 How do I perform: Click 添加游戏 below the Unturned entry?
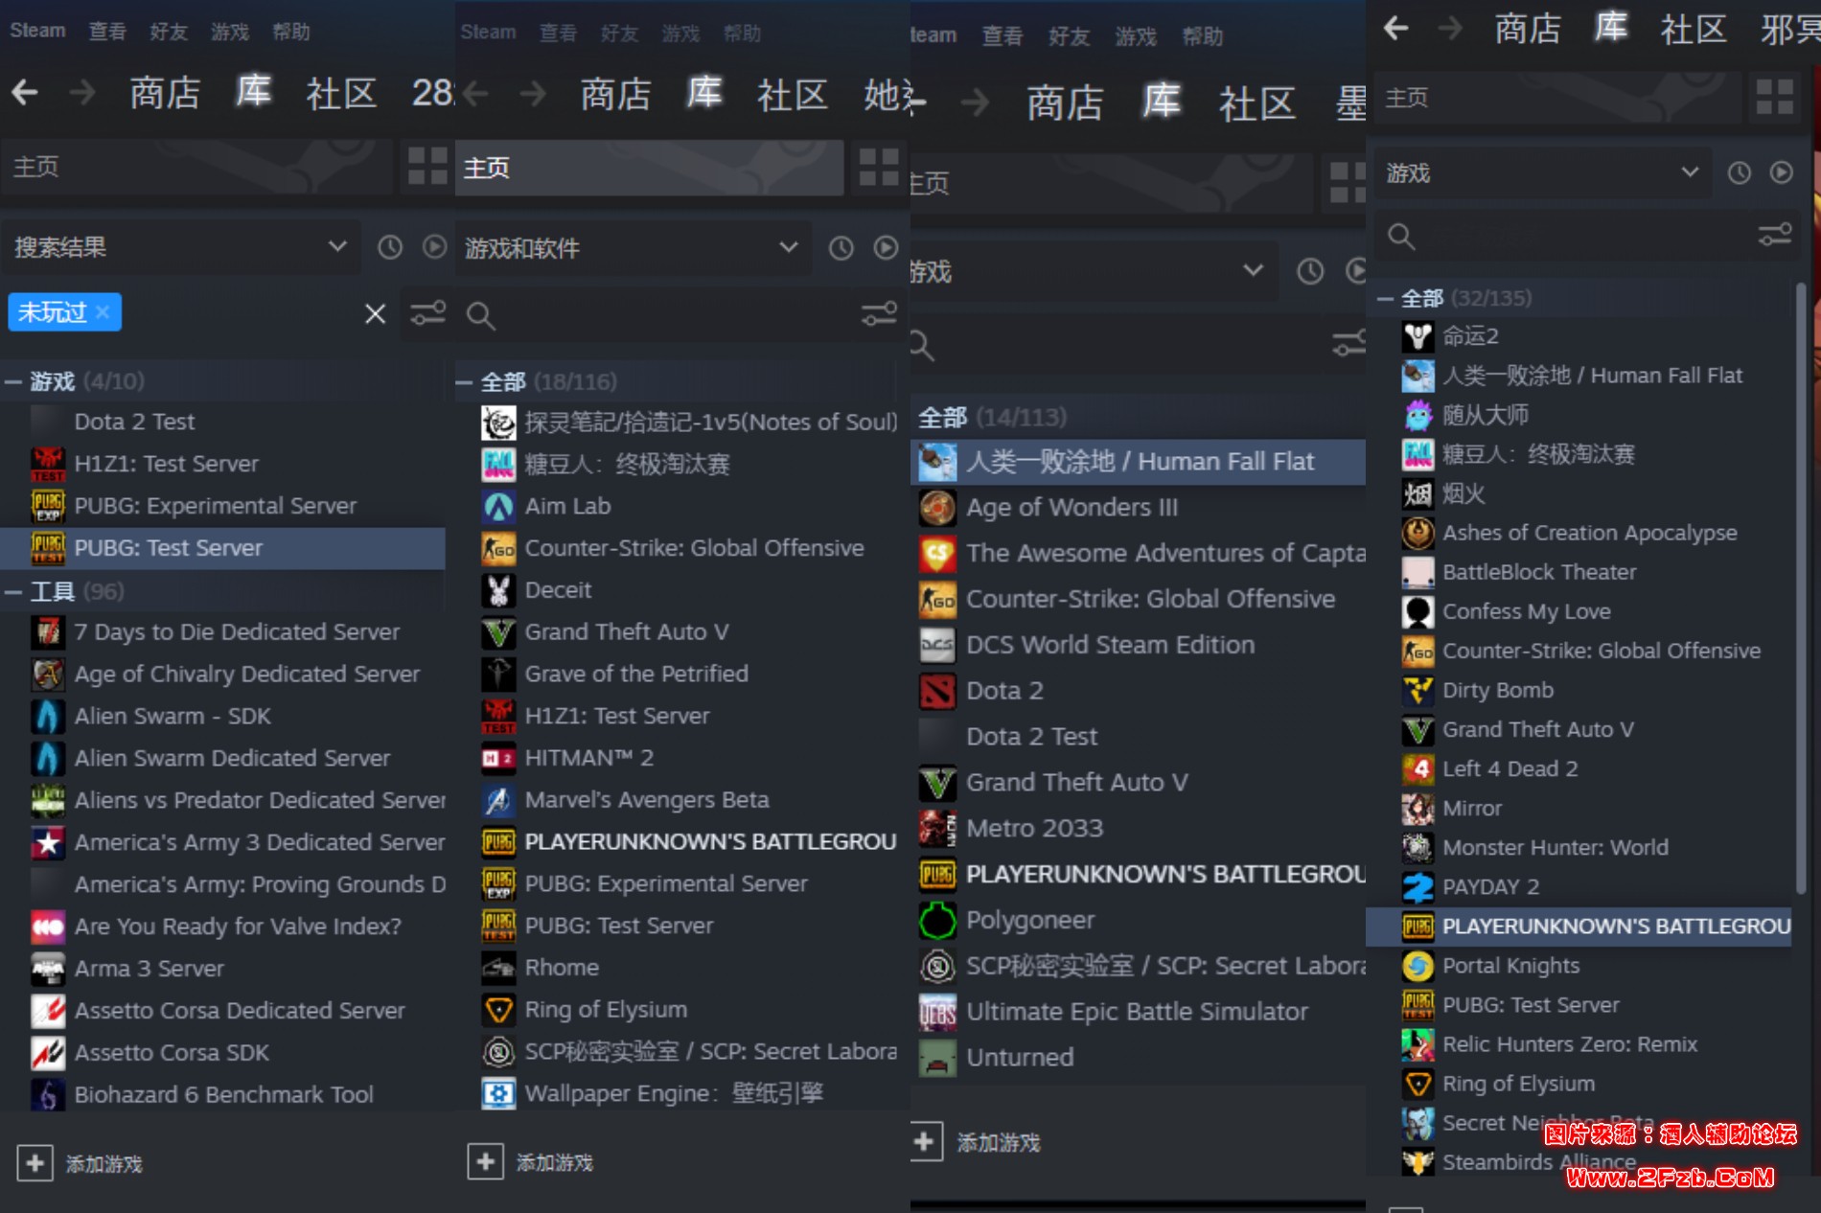pos(977,1142)
